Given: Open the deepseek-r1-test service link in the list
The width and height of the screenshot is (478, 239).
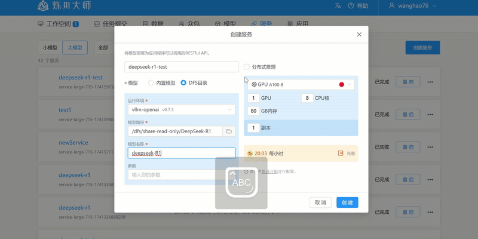Looking at the screenshot, I should coord(81,78).
